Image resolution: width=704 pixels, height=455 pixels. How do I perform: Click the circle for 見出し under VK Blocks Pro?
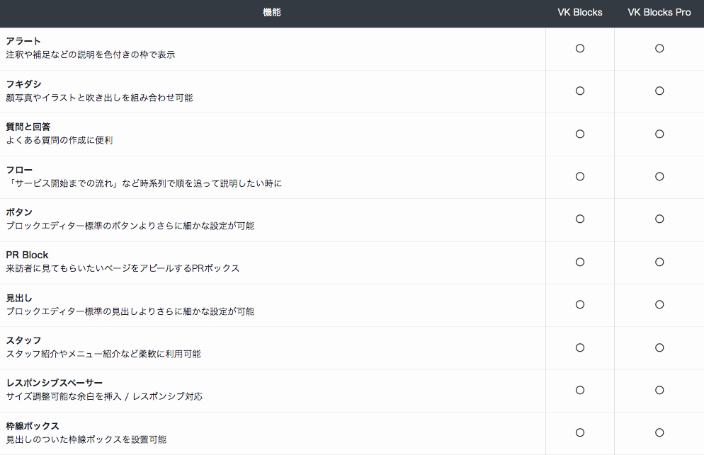pyautogui.click(x=659, y=305)
